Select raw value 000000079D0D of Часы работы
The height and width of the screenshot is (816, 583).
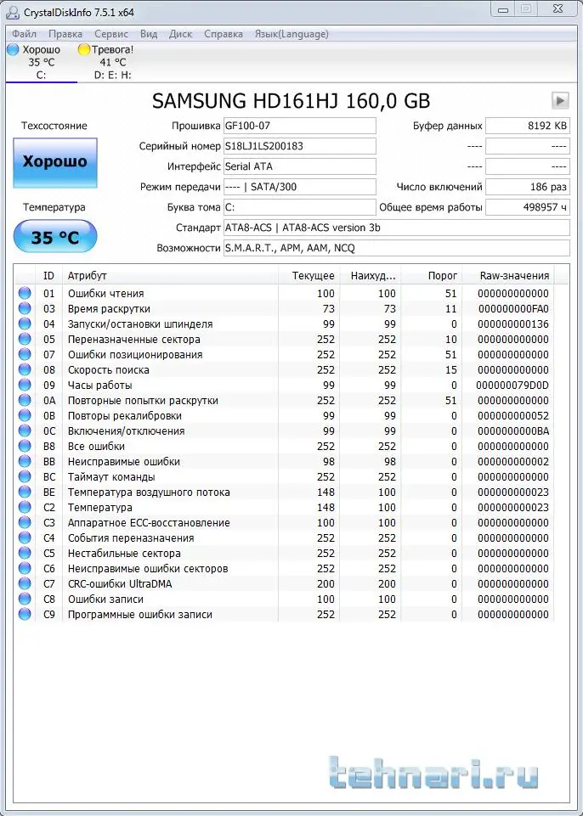(512, 385)
